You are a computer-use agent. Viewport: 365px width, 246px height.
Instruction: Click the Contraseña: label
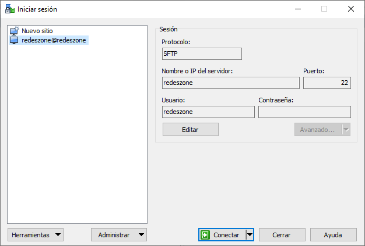click(x=276, y=100)
